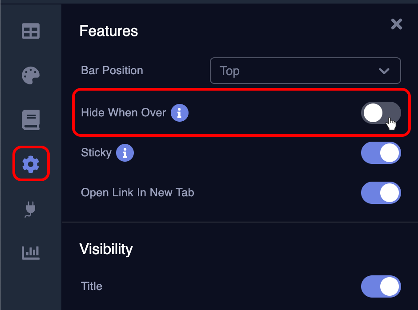The height and width of the screenshot is (310, 418).
Task: Click the chevron arrow in Bar Position box
Action: [384, 71]
